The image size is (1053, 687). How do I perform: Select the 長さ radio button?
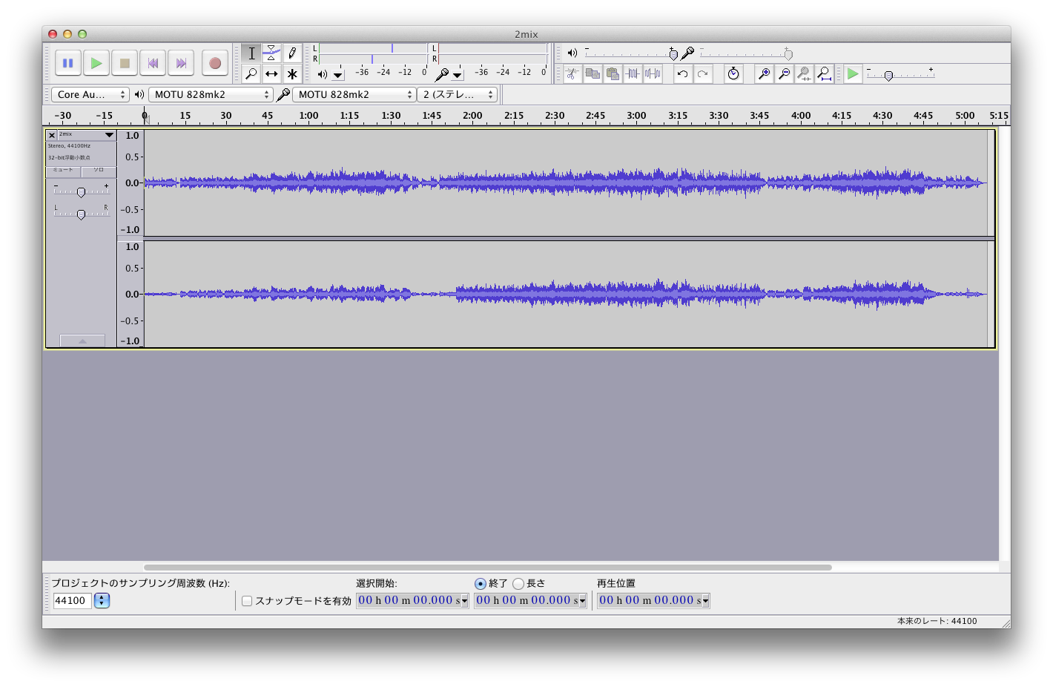(x=518, y=584)
